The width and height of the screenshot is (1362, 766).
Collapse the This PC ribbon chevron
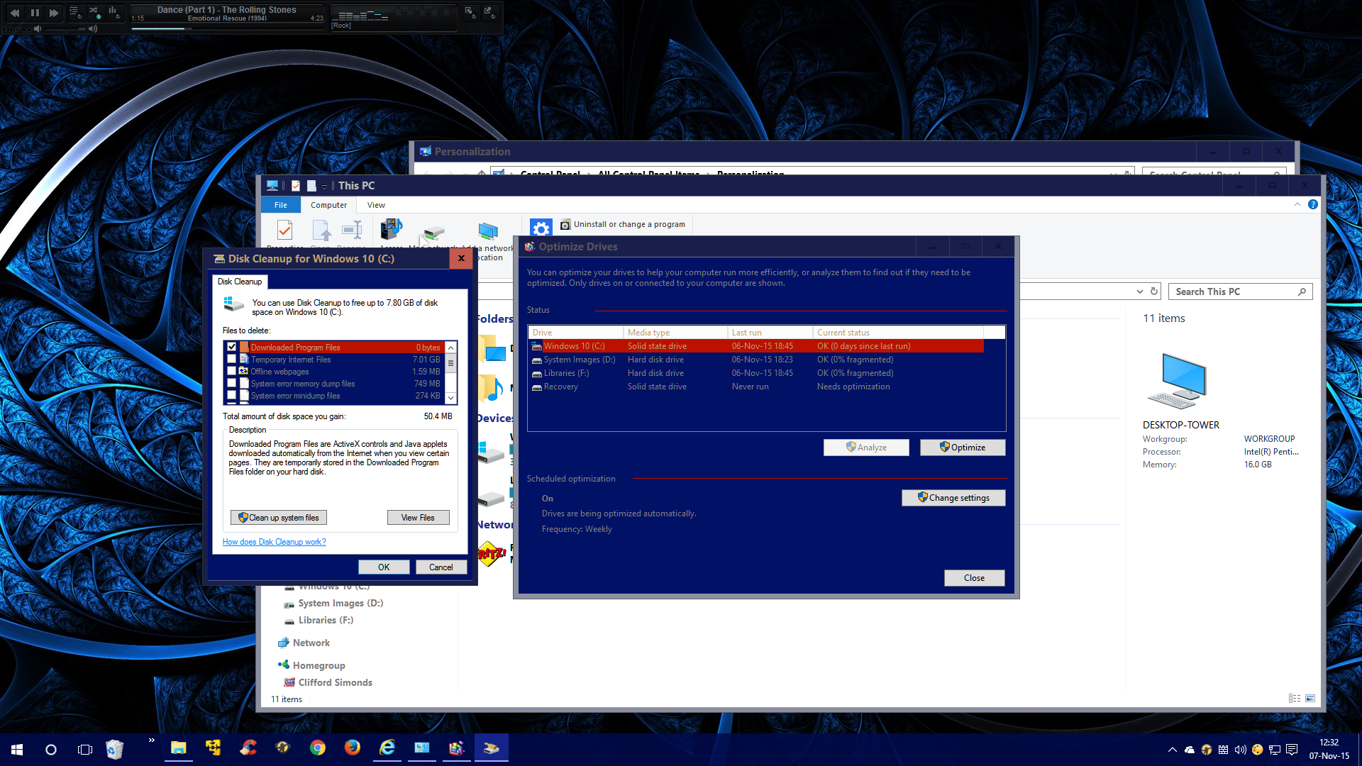coord(1297,204)
